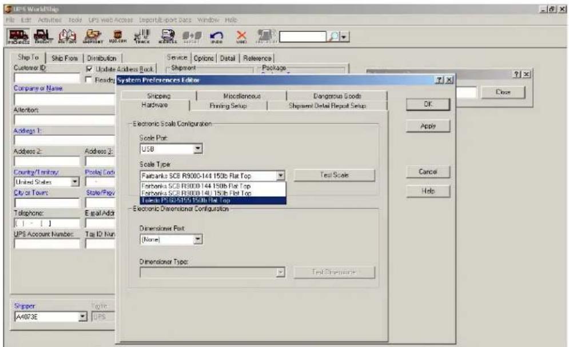569x347 pixels.
Task: Click the red X Void icon
Action: [241, 37]
